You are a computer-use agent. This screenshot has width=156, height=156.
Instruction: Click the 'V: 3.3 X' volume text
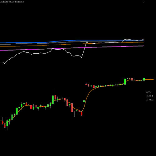150,96
